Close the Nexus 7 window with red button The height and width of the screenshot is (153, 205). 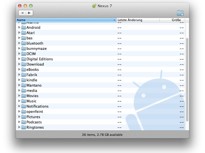pos(20,6)
